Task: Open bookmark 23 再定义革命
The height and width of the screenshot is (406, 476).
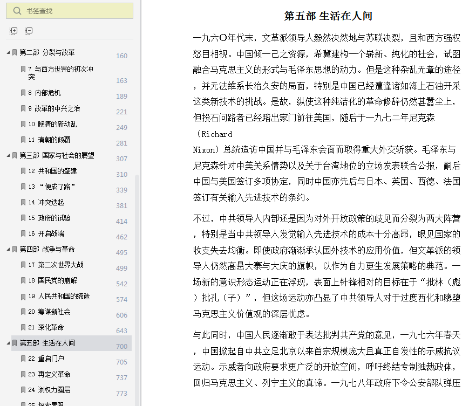Action: pyautogui.click(x=49, y=375)
